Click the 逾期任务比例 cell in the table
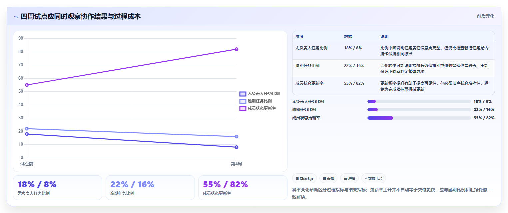The width and height of the screenshot is (508, 213). [x=307, y=66]
